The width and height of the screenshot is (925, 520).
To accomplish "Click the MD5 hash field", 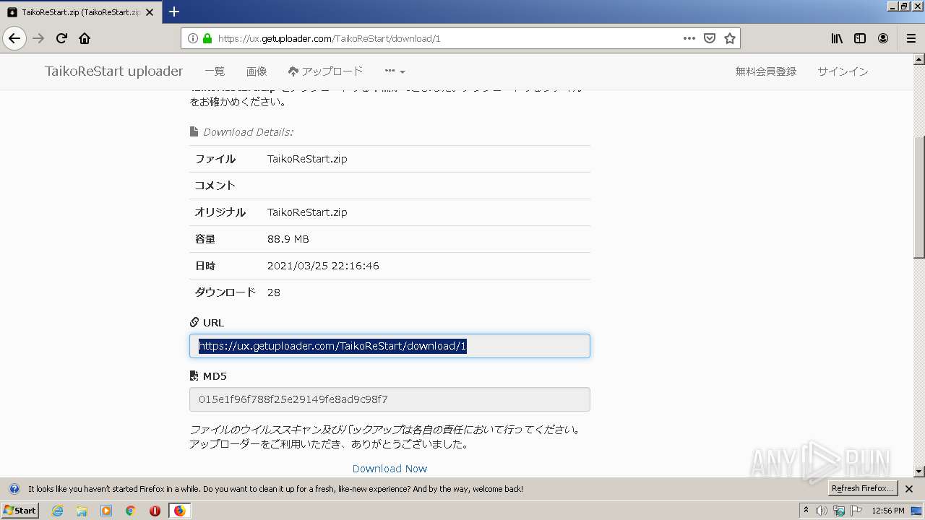I will (x=390, y=399).
